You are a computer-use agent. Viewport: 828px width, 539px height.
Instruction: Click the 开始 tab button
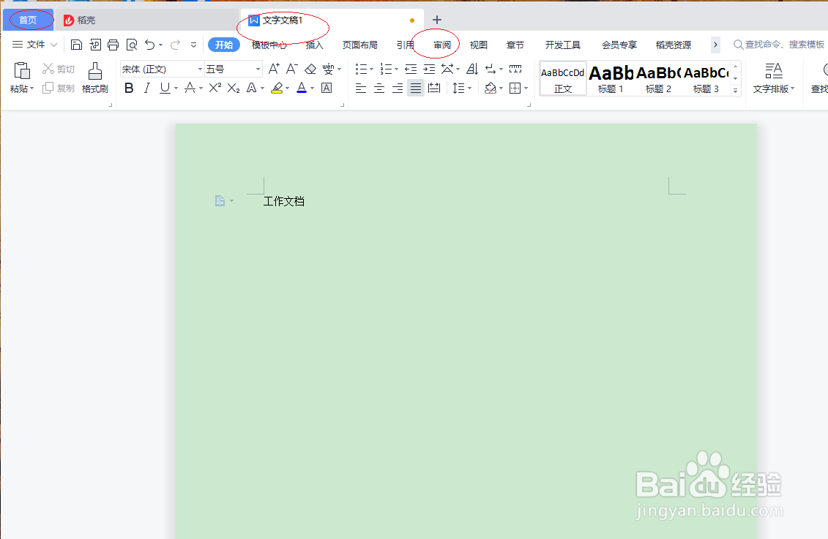point(224,45)
